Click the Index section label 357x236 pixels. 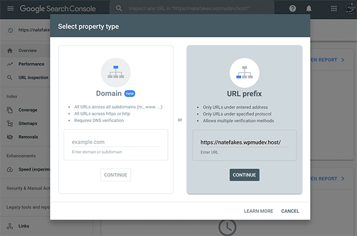pos(12,97)
